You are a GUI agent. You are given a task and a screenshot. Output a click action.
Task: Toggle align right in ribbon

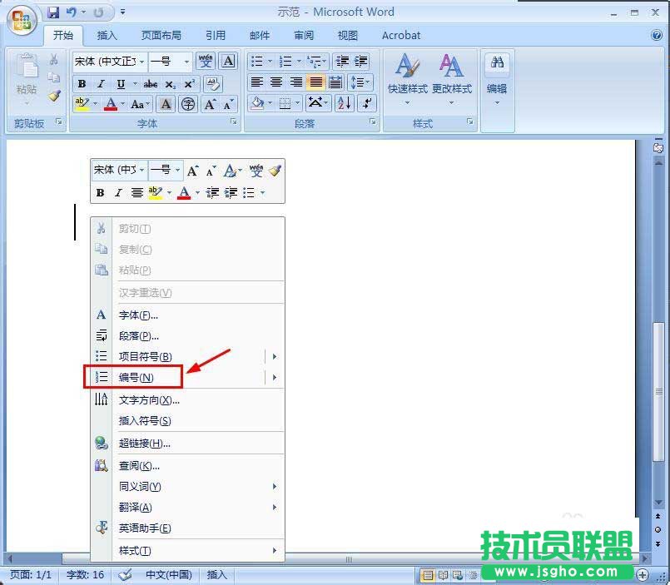pos(296,82)
